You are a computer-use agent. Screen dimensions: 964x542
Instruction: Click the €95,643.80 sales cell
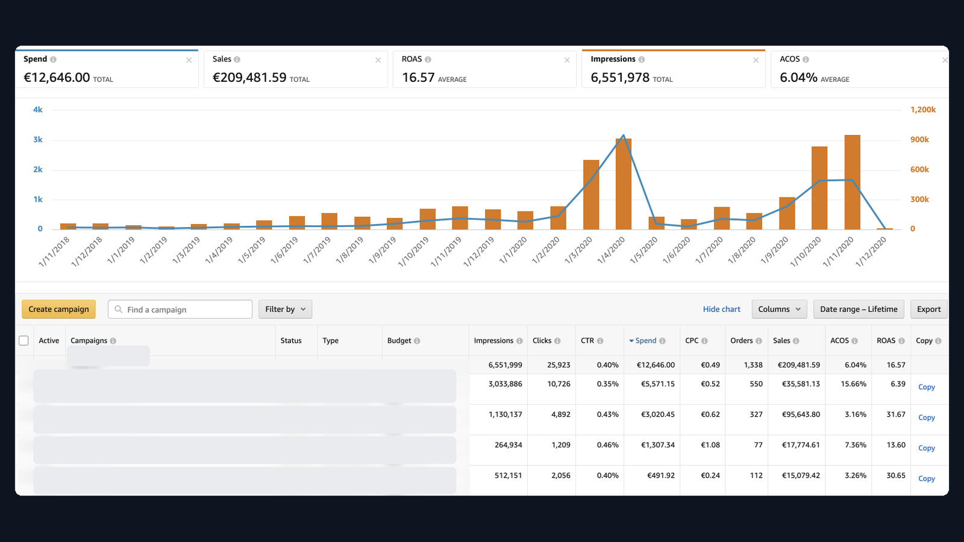pyautogui.click(x=801, y=414)
